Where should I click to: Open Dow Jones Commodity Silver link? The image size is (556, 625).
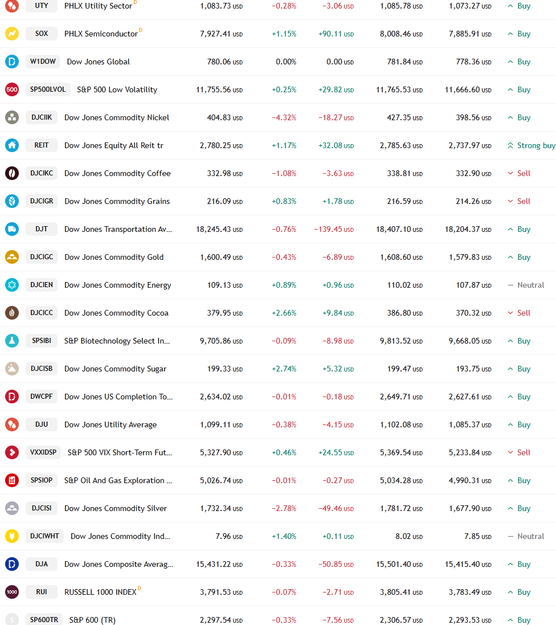[x=115, y=508]
